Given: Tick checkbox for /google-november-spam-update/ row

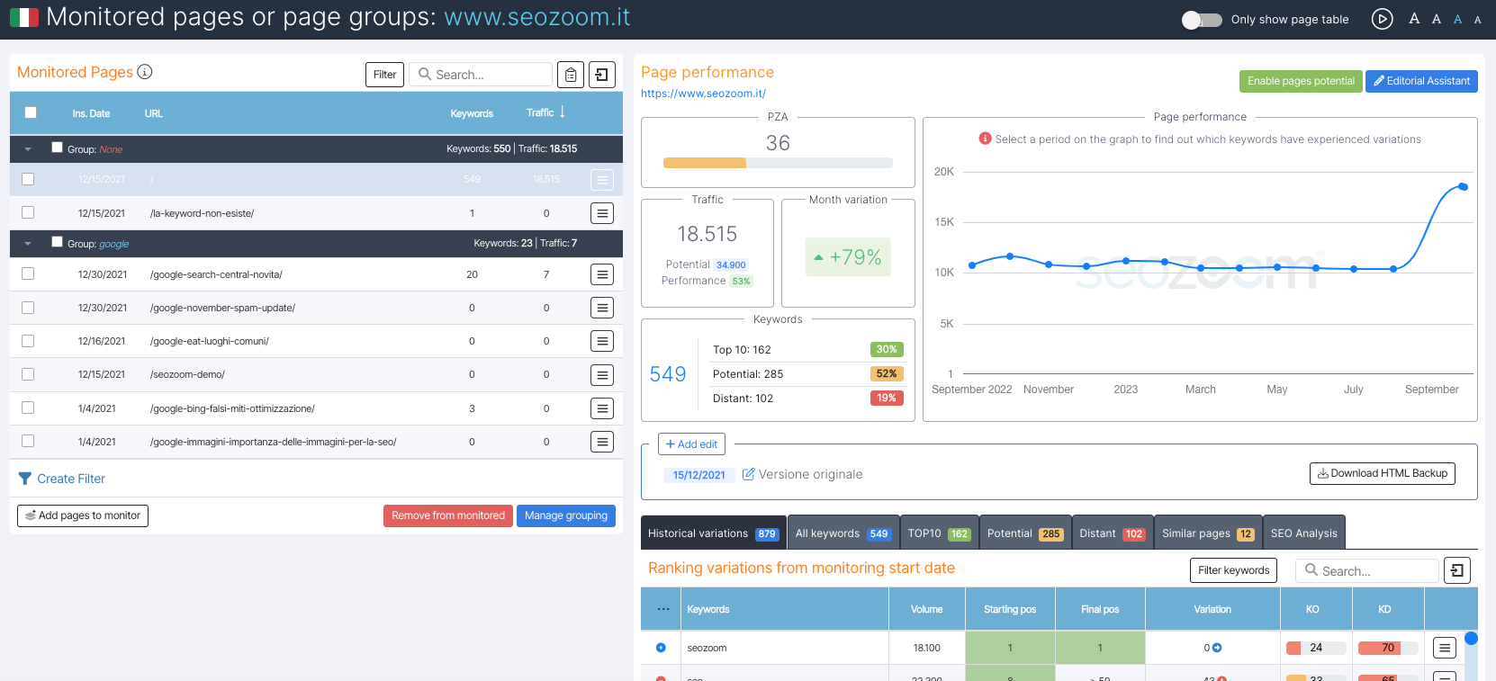Looking at the screenshot, I should coord(28,308).
